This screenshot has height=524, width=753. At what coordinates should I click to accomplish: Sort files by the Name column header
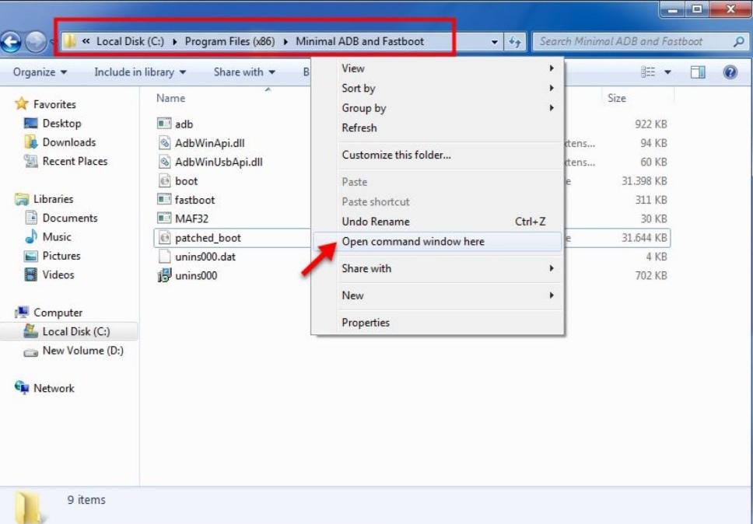click(170, 98)
